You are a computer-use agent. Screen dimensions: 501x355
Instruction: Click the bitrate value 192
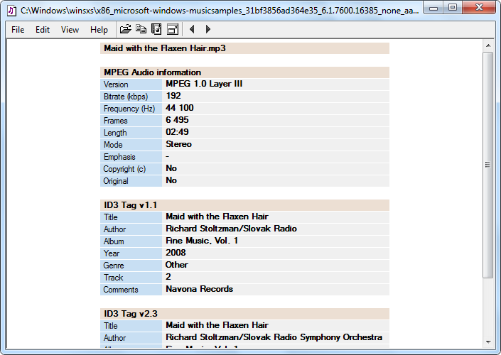click(x=173, y=96)
